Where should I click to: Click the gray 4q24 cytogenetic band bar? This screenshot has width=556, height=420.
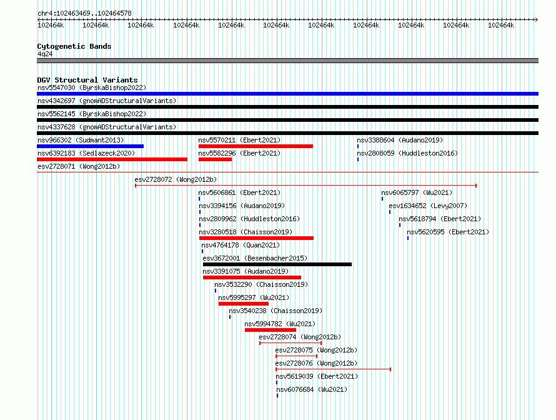tap(287, 61)
